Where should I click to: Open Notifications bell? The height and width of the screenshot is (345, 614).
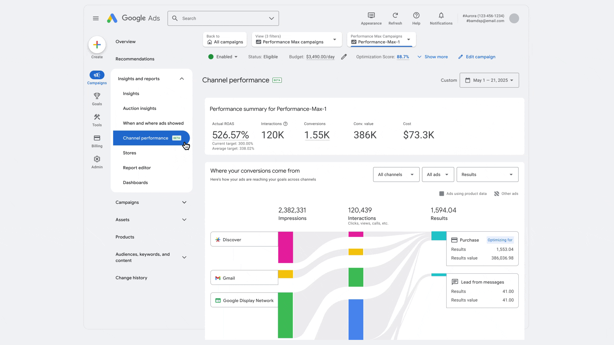(x=441, y=15)
